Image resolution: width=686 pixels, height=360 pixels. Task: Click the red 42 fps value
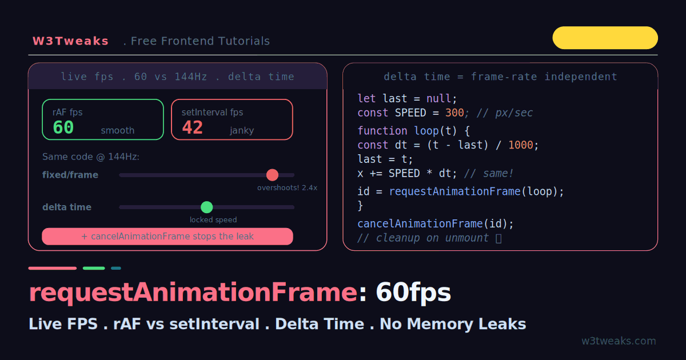193,127
